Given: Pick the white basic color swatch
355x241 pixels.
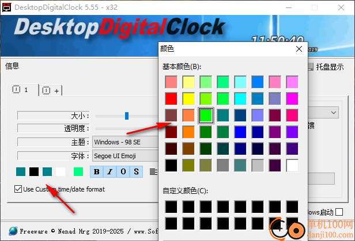Looking at the screenshot, I should [x=292, y=166].
